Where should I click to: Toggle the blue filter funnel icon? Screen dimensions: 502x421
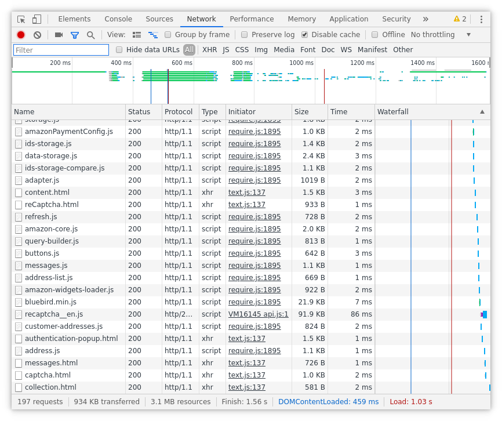click(75, 34)
